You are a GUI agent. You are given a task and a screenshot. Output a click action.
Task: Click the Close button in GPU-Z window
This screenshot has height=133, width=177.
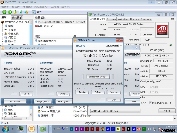click(167, 111)
